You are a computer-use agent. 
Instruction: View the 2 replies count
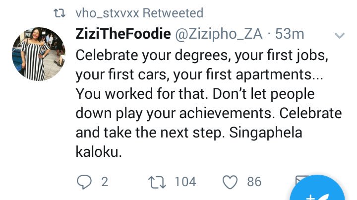[105, 182]
